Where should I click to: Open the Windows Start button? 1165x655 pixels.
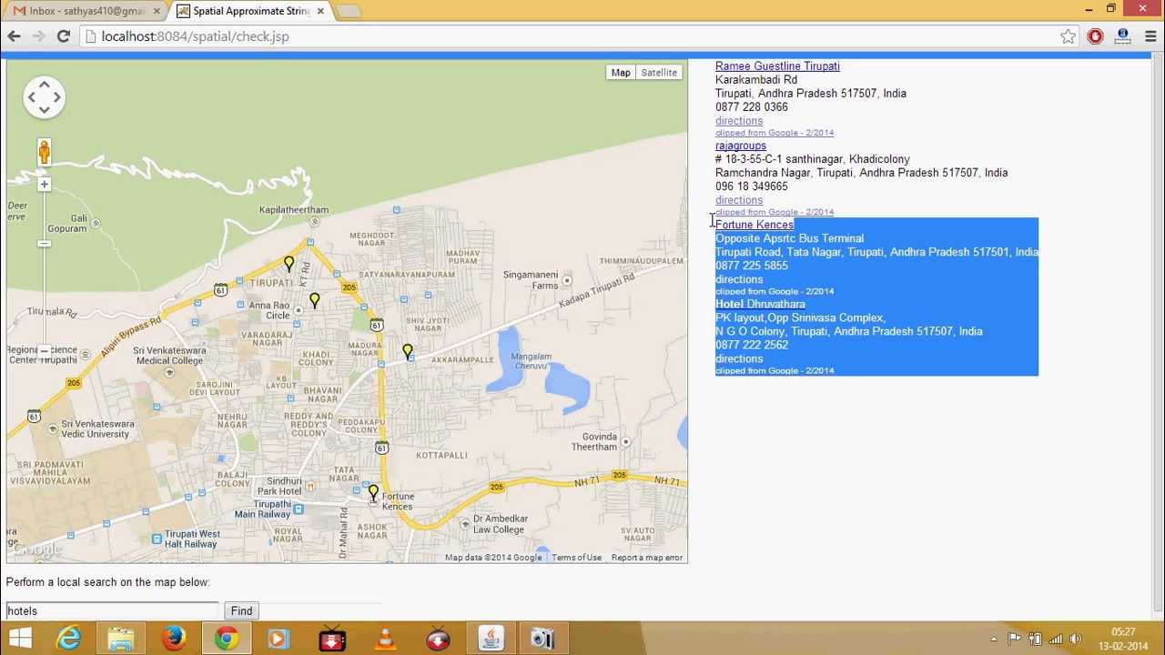(19, 639)
